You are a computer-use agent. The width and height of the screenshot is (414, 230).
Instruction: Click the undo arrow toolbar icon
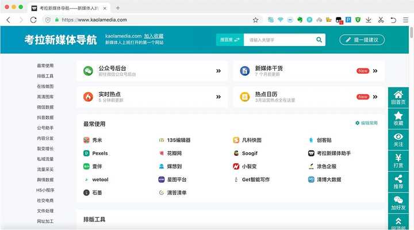[x=393, y=20]
